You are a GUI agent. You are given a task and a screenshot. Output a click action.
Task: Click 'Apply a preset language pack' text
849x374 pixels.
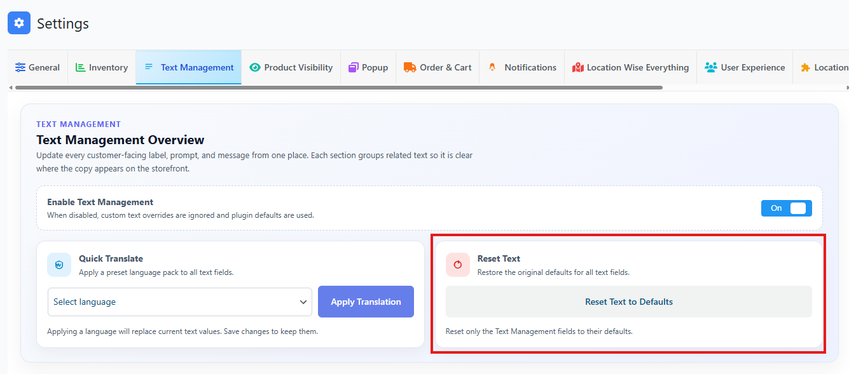(x=156, y=272)
